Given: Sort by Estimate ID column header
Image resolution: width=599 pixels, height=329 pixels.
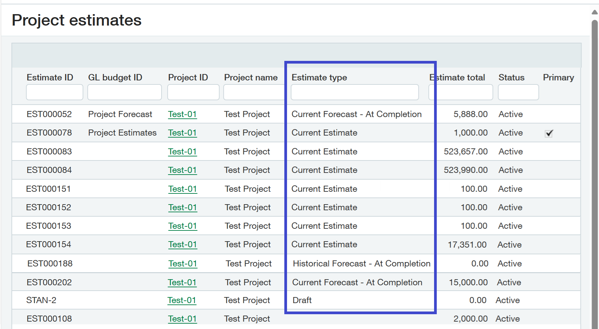Looking at the screenshot, I should pos(50,77).
